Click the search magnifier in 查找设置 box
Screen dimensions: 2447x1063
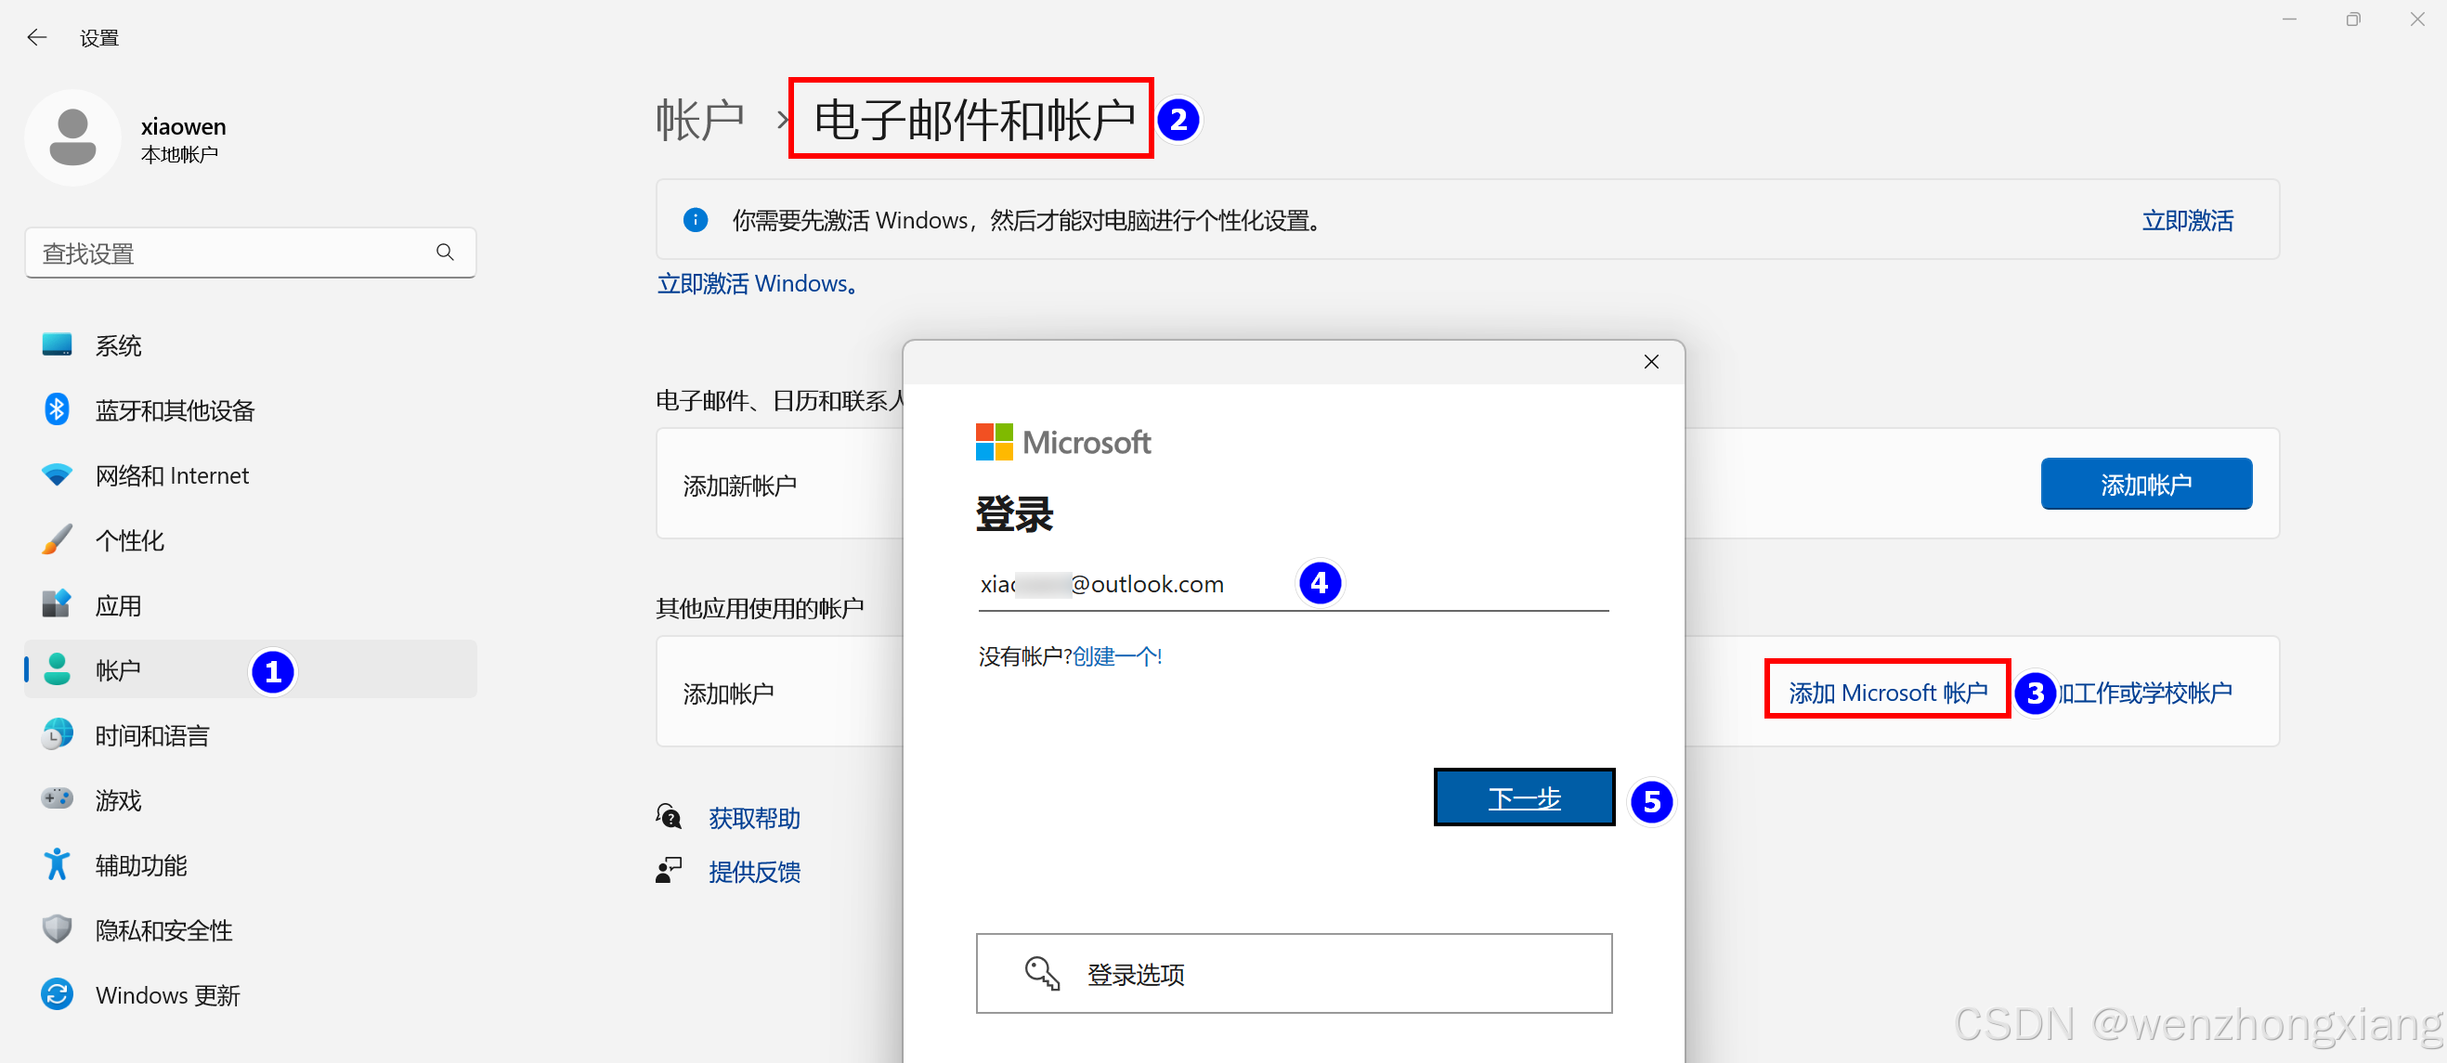pyautogui.click(x=445, y=252)
